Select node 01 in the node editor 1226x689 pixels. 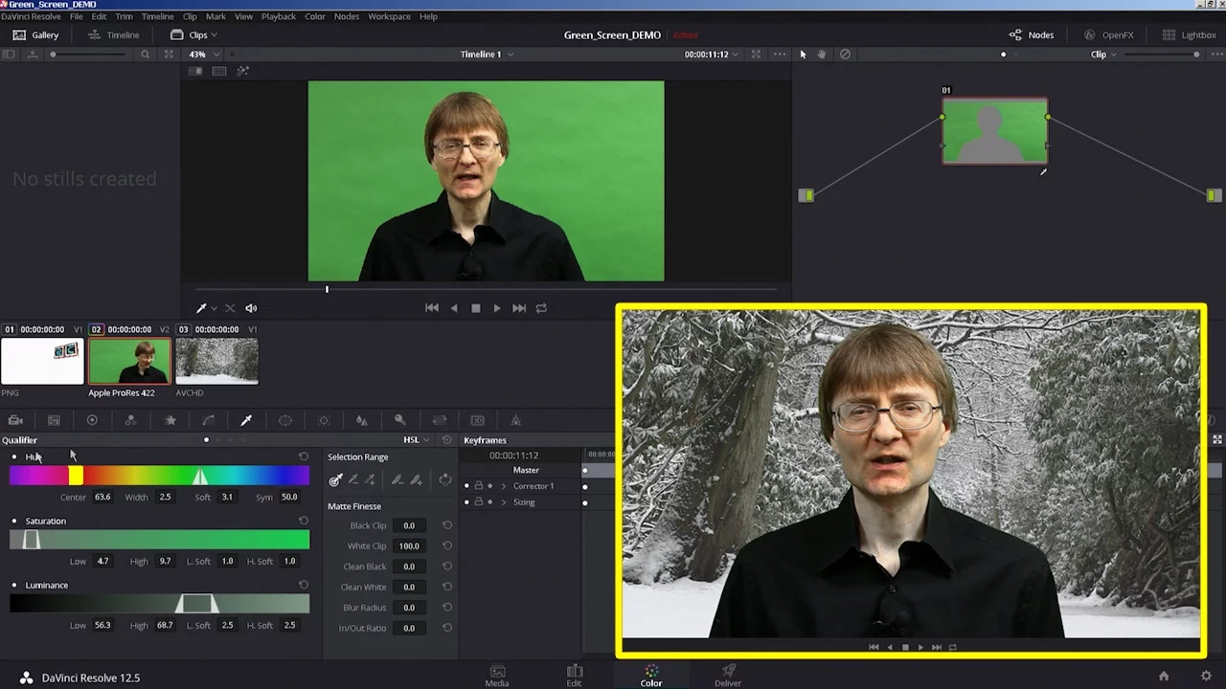[994, 130]
